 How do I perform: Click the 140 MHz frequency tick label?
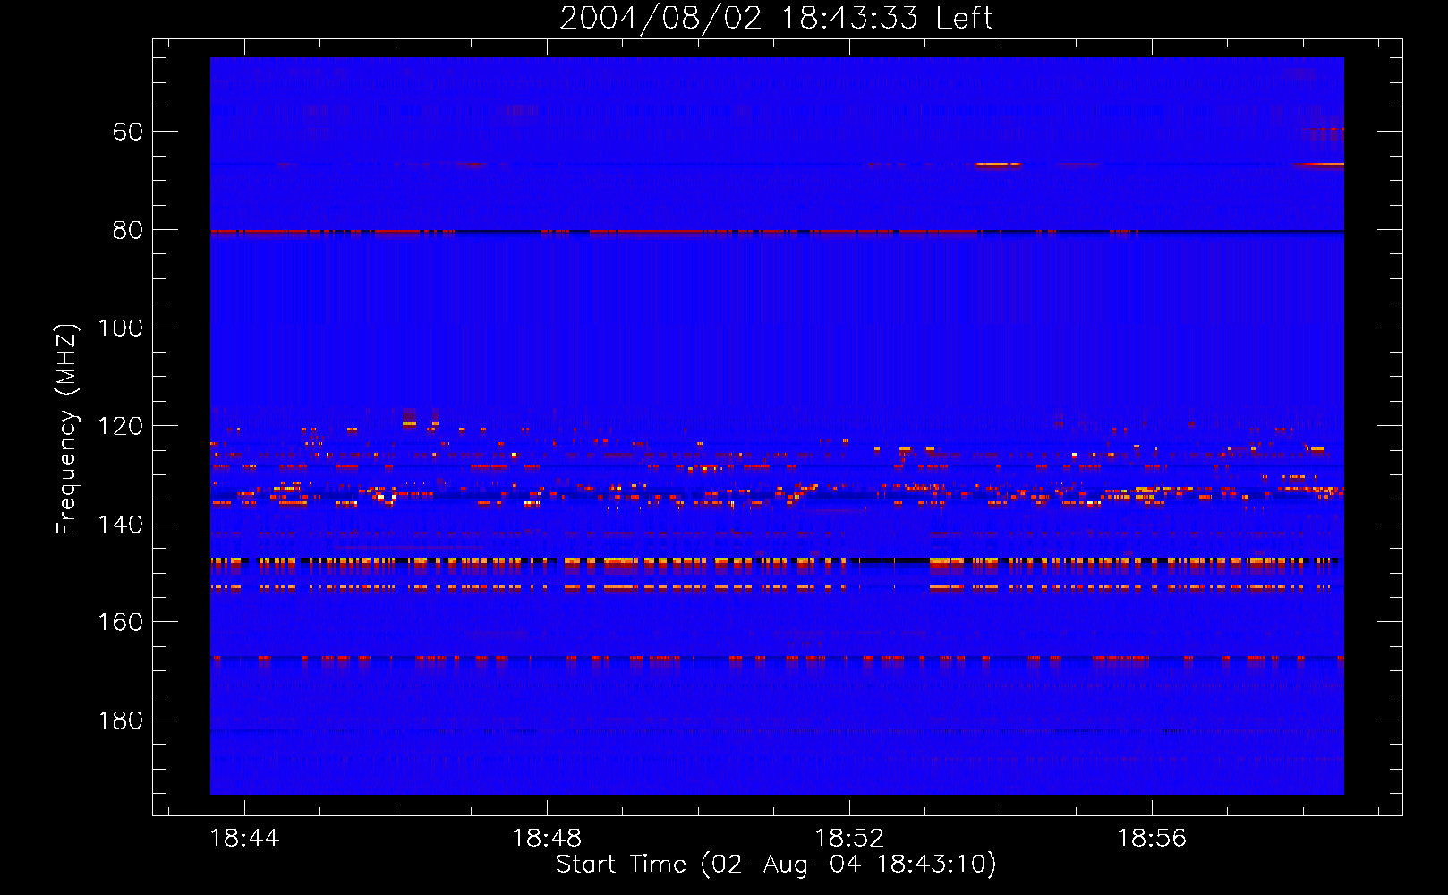[x=121, y=524]
